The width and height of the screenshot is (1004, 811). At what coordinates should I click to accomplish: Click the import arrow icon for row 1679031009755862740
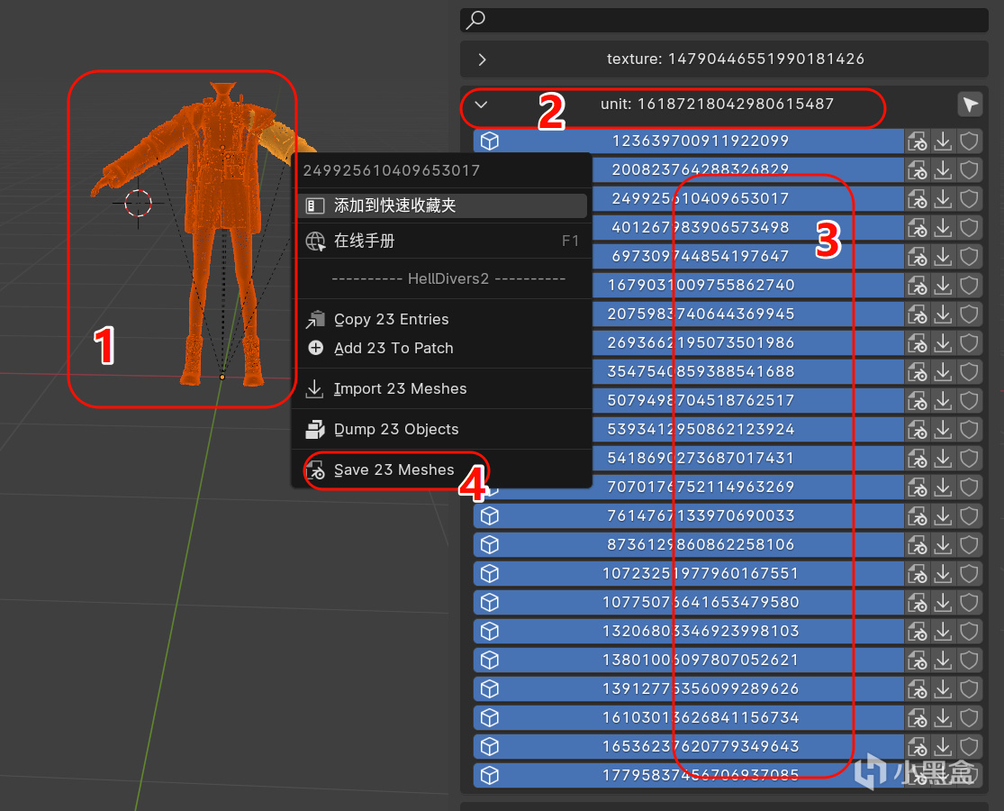[x=943, y=285]
